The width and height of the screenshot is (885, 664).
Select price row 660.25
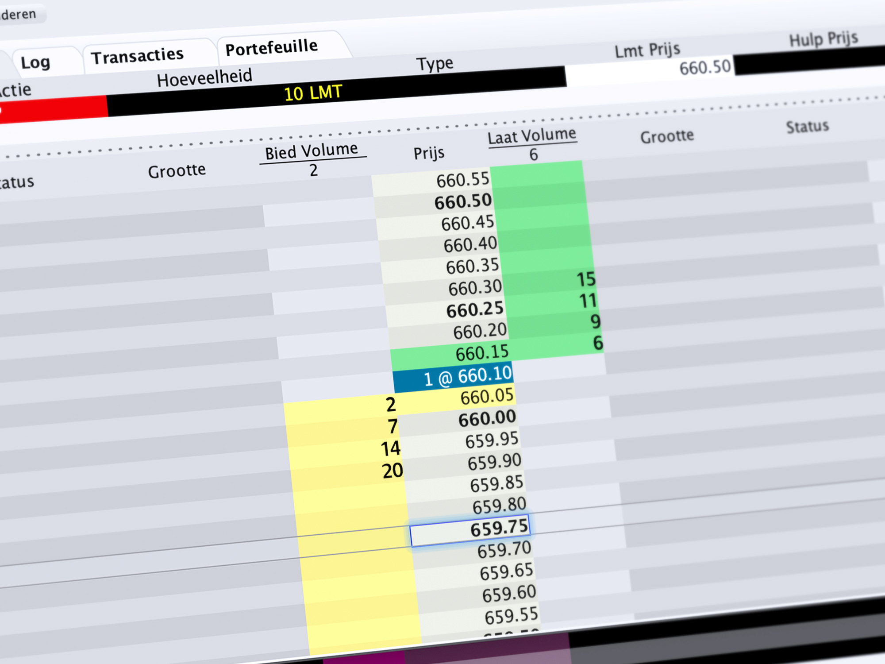pyautogui.click(x=446, y=311)
